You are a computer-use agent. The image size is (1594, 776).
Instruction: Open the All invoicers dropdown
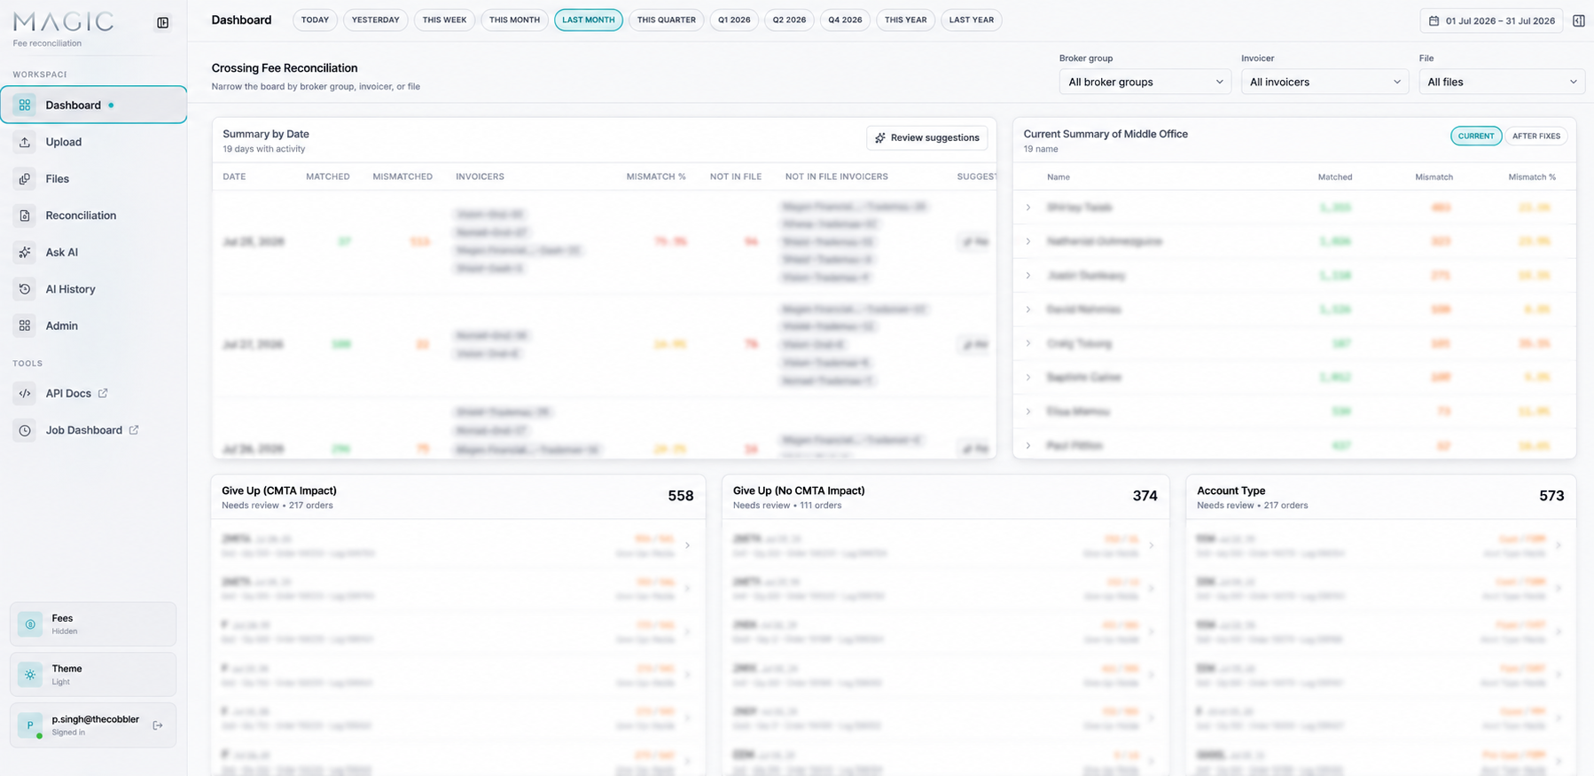(x=1324, y=82)
